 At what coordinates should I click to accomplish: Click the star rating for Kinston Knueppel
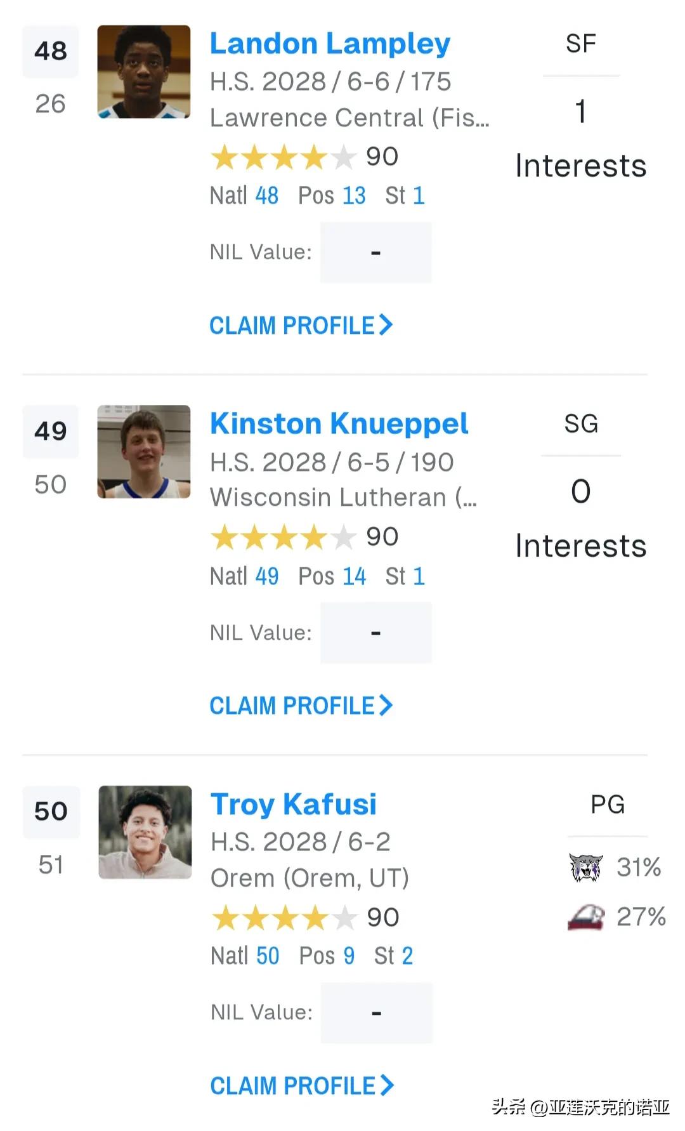(284, 538)
